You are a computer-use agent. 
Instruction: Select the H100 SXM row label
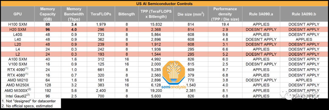pyautogui.click(x=17, y=24)
